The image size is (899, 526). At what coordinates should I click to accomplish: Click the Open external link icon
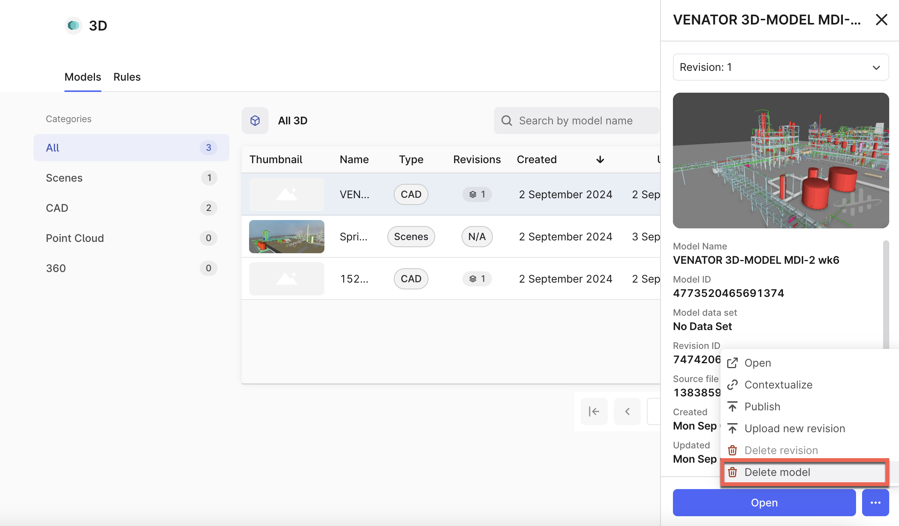[732, 362]
